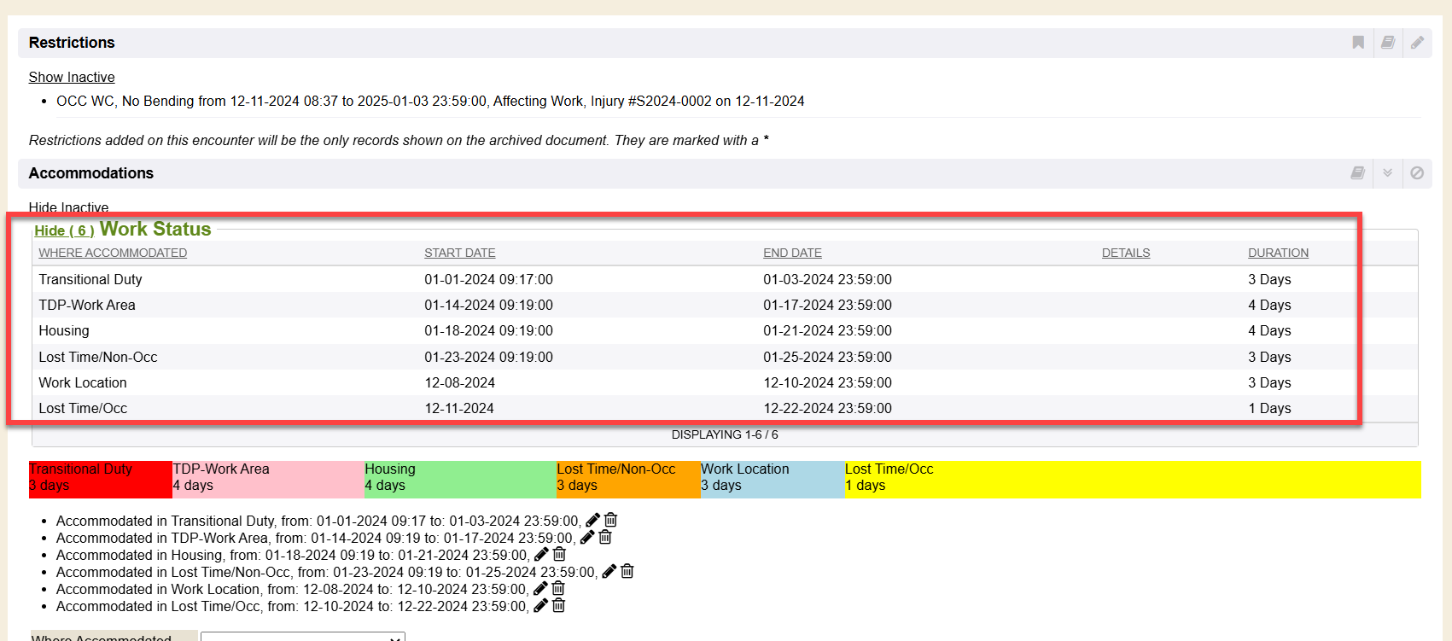This screenshot has height=641, width=1452.
Task: Click the pencil edit icon for Restrictions
Action: click(x=1417, y=43)
